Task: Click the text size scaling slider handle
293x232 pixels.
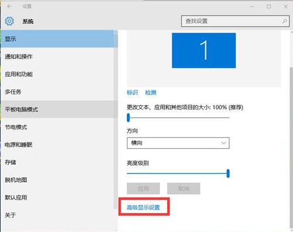Action: coord(128,118)
